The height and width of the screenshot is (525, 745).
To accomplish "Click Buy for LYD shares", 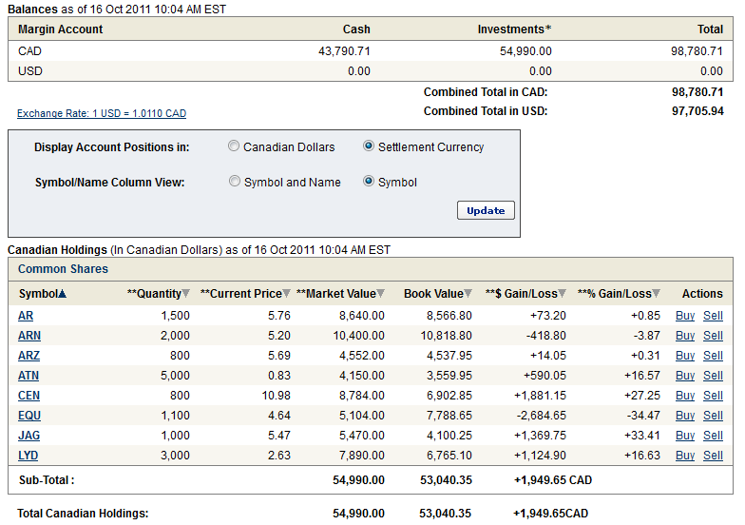I will point(685,456).
